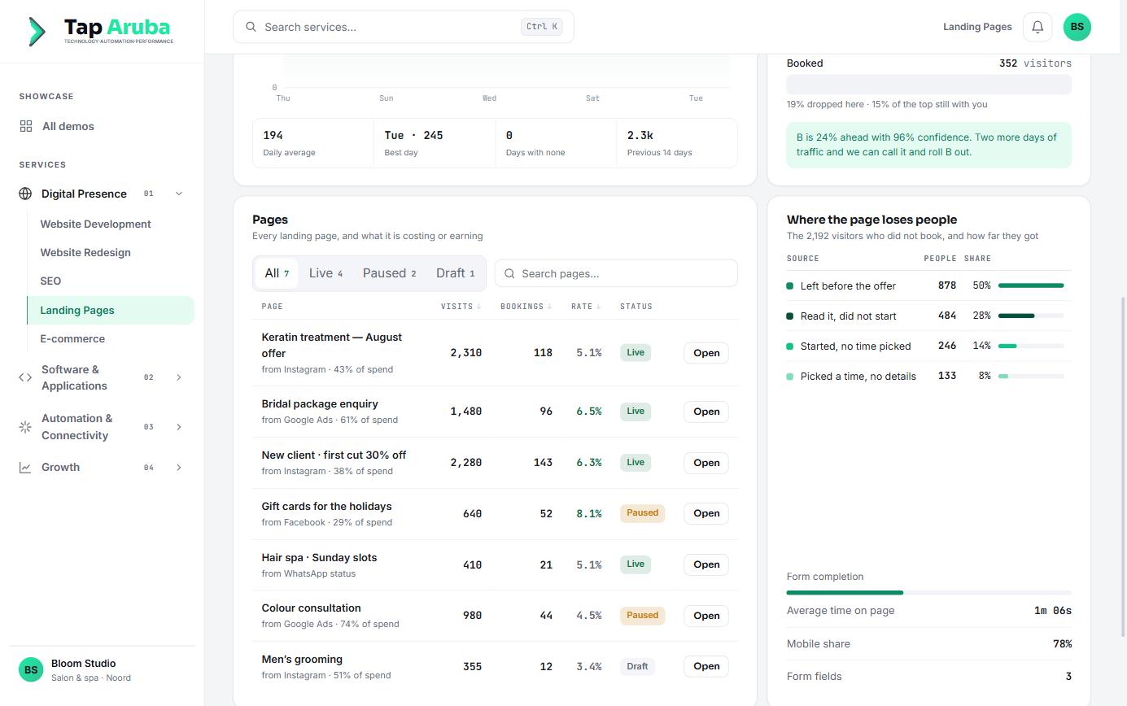
Task: Click the Growth chart icon
Action: click(25, 468)
